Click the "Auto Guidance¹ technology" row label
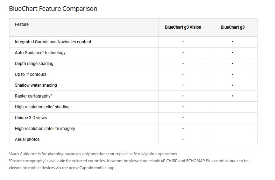The image size is (275, 180). (40, 53)
